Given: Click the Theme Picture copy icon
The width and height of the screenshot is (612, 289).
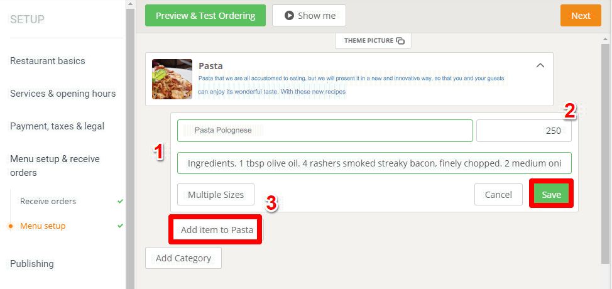Looking at the screenshot, I should (400, 41).
